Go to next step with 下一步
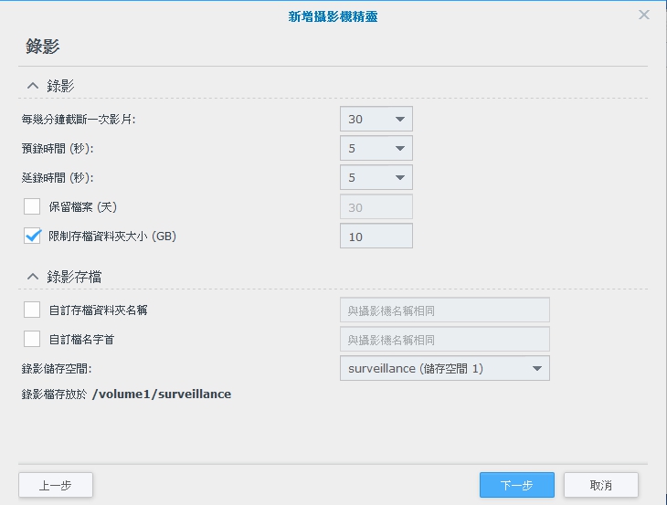The image size is (667, 505). (517, 485)
